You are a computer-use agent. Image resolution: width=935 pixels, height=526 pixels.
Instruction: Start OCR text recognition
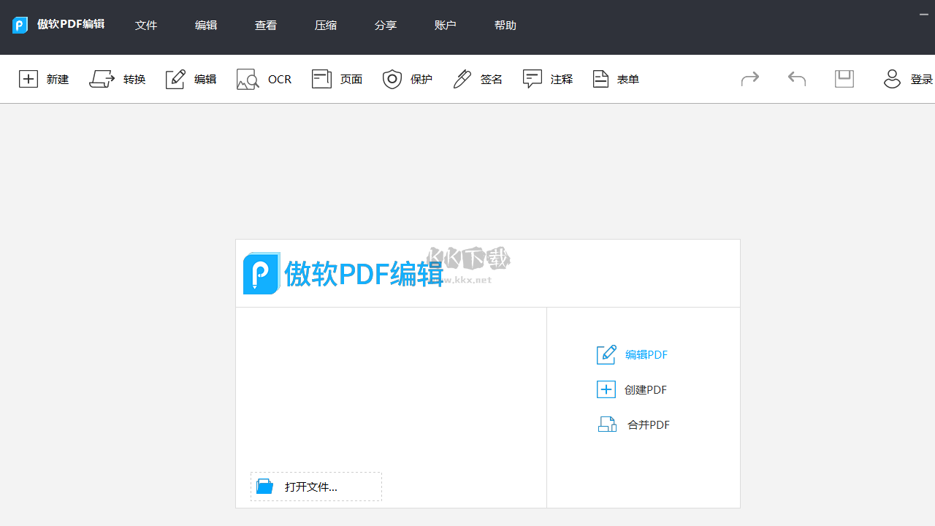tap(264, 79)
